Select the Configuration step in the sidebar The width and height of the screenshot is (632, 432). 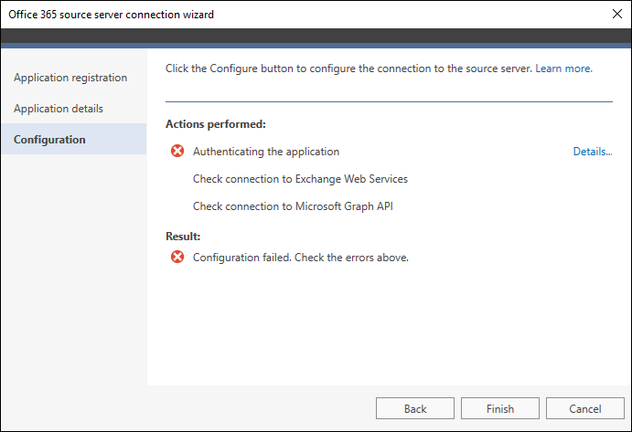coord(74,140)
